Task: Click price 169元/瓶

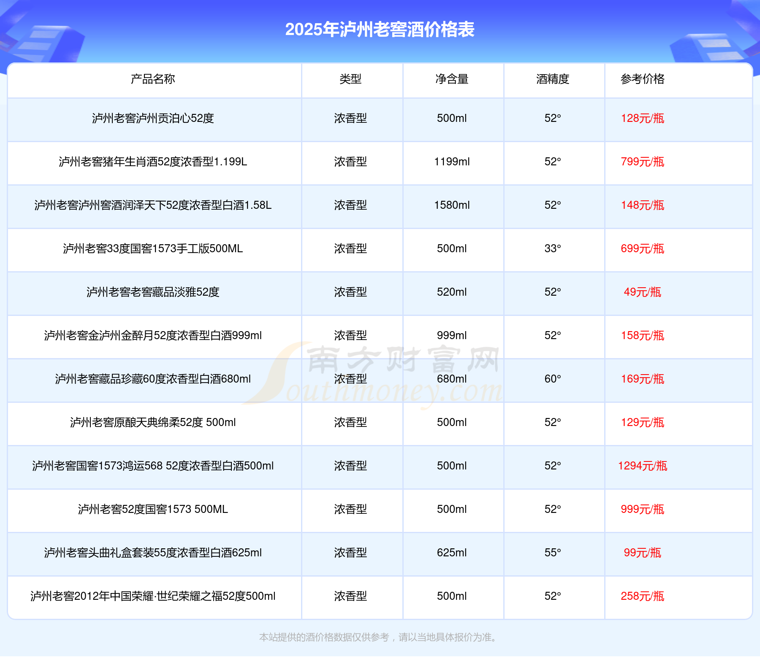Action: [x=643, y=379]
